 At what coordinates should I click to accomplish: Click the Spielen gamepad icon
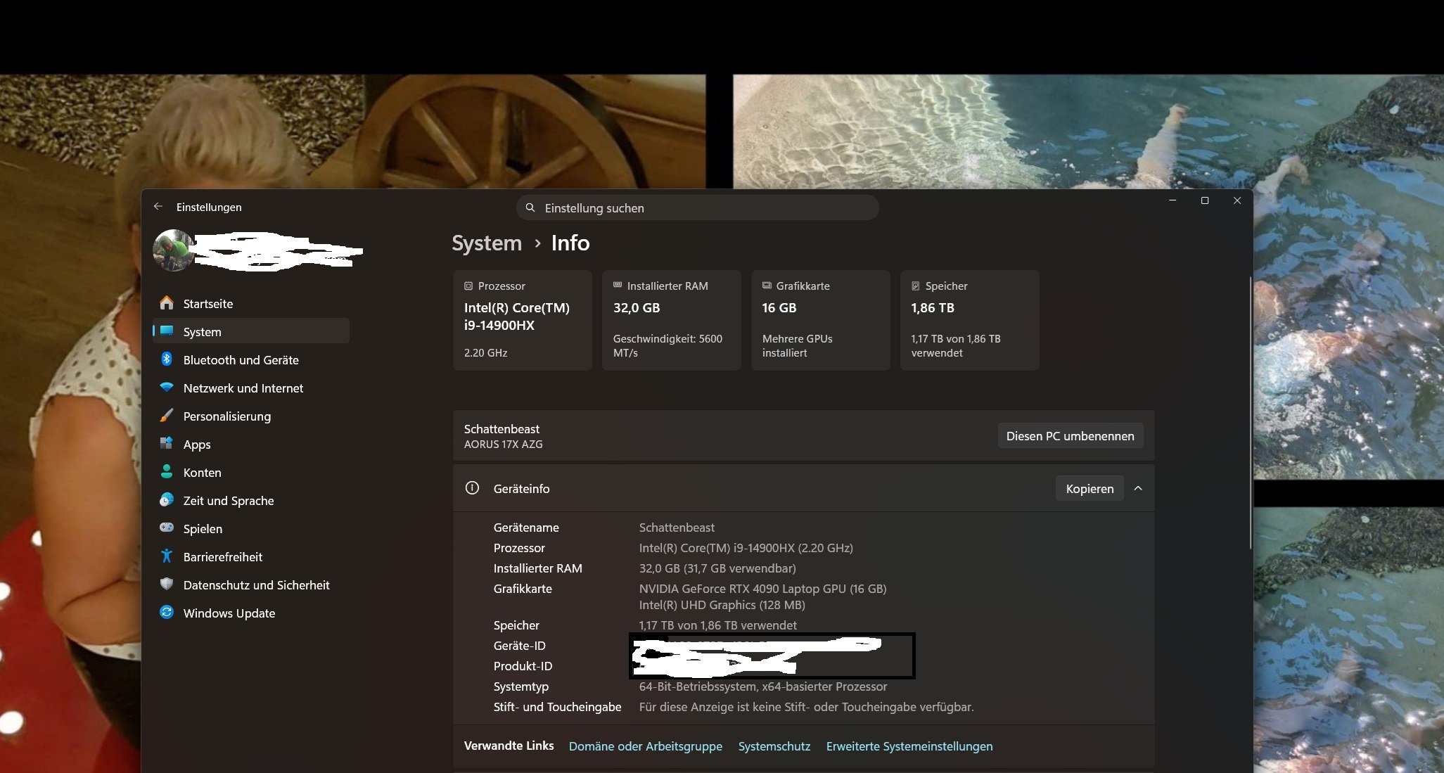point(167,528)
